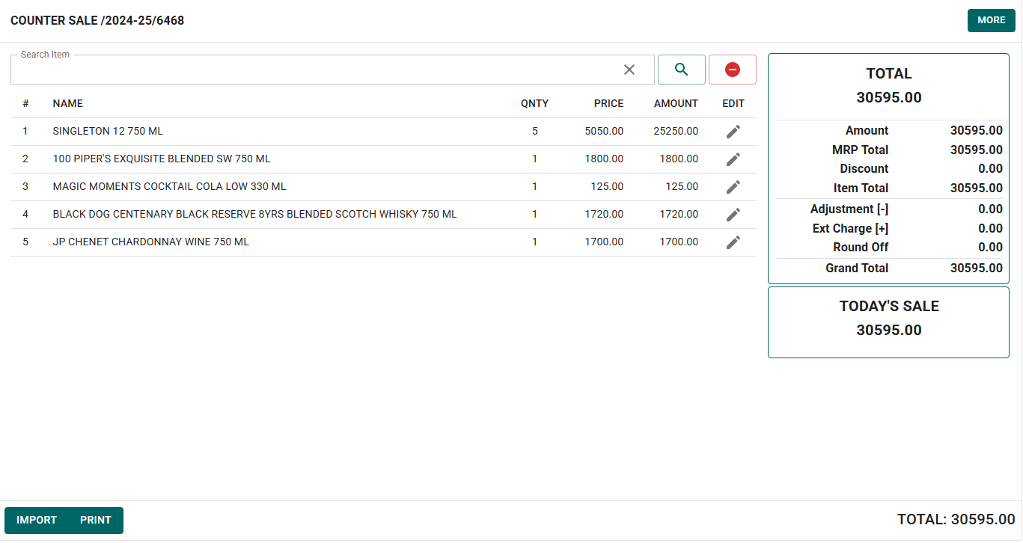Click the IMPORT button
This screenshot has width=1023, height=543.
[37, 520]
